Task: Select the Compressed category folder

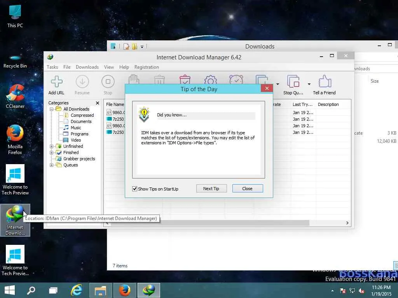Action: [x=79, y=115]
